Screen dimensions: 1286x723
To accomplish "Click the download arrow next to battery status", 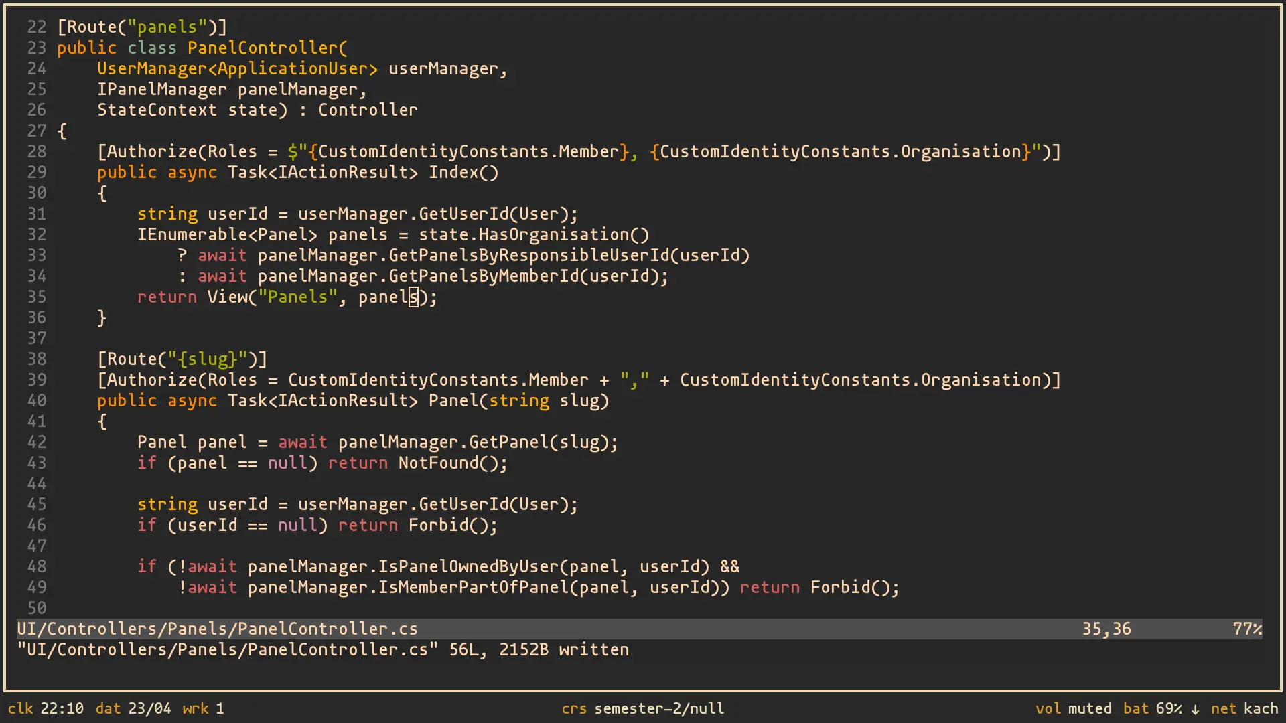I will click(1196, 708).
